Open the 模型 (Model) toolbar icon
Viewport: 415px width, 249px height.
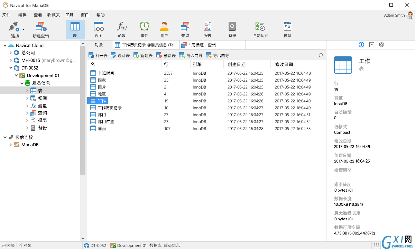(287, 29)
